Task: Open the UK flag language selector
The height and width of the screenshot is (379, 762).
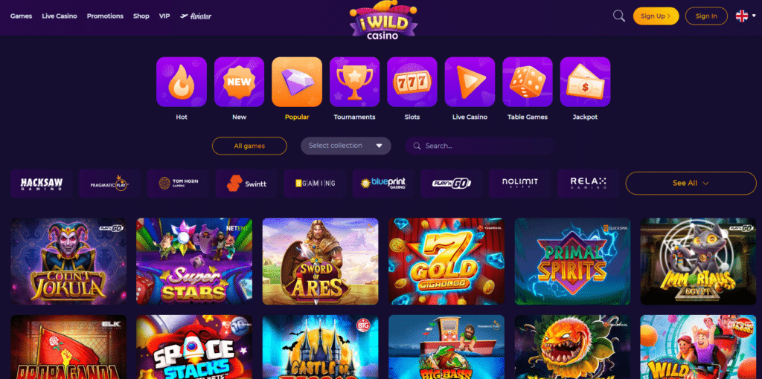Action: 746,16
